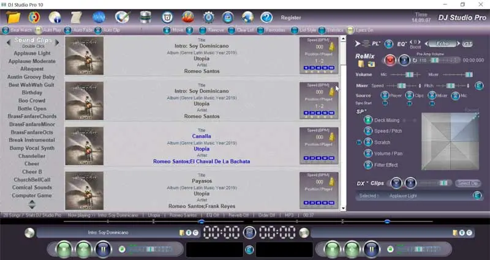Click the blue waveform icon in top toolbar
Screen dimensions: 490x260
99,18
